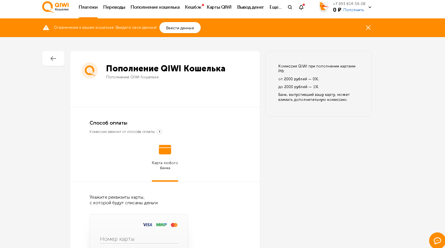Select the Карта любого банка label
Viewport: 445px width, 248px height.
pos(165,165)
